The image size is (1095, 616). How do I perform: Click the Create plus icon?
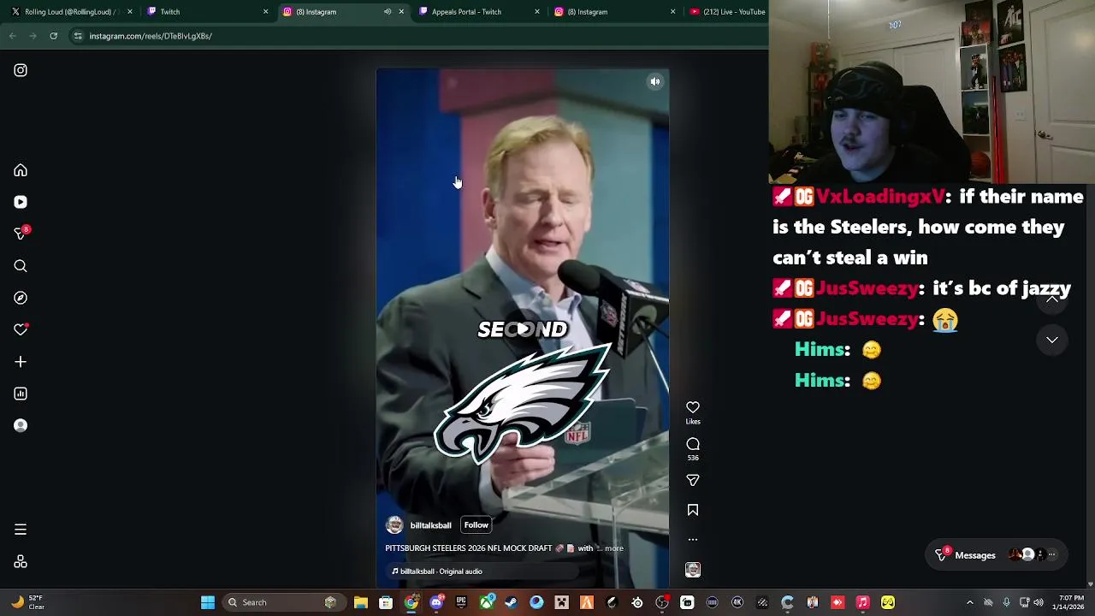[x=21, y=362]
